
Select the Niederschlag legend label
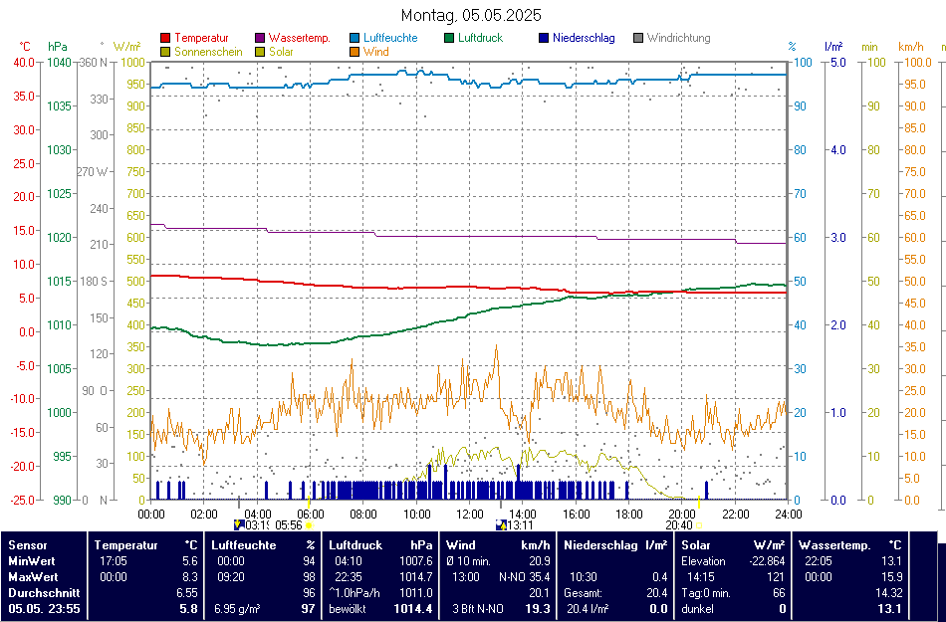coord(584,38)
